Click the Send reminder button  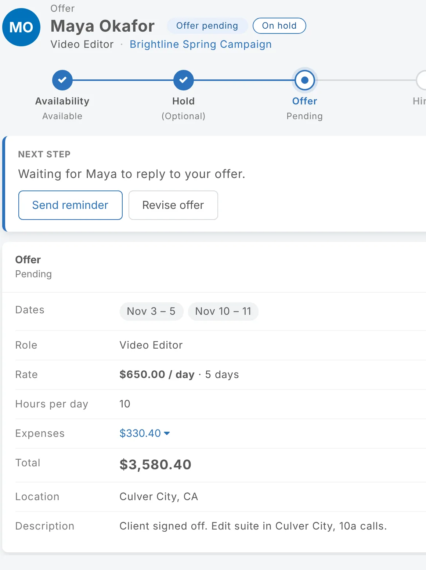pyautogui.click(x=71, y=205)
